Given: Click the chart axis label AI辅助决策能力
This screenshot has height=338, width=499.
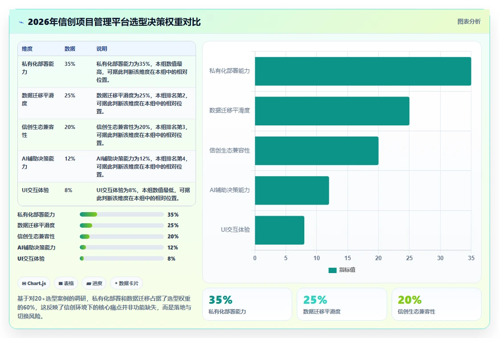Looking at the screenshot, I should click(229, 190).
